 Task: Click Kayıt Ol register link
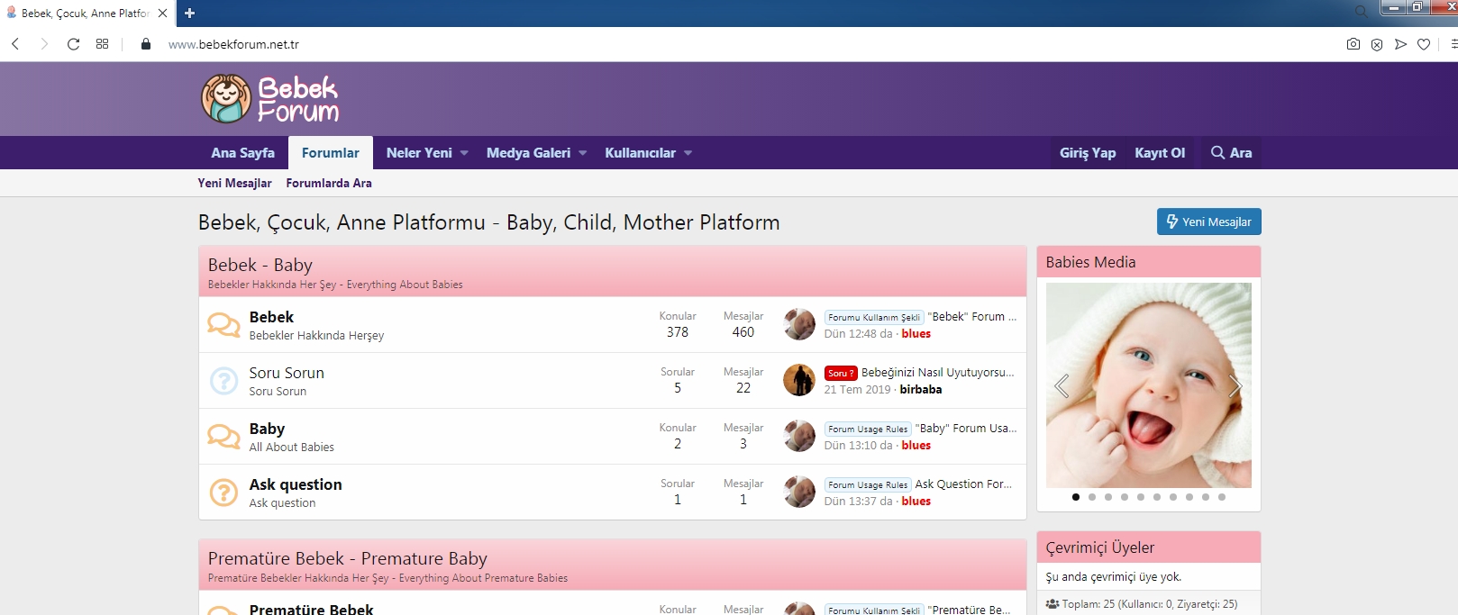click(x=1160, y=153)
